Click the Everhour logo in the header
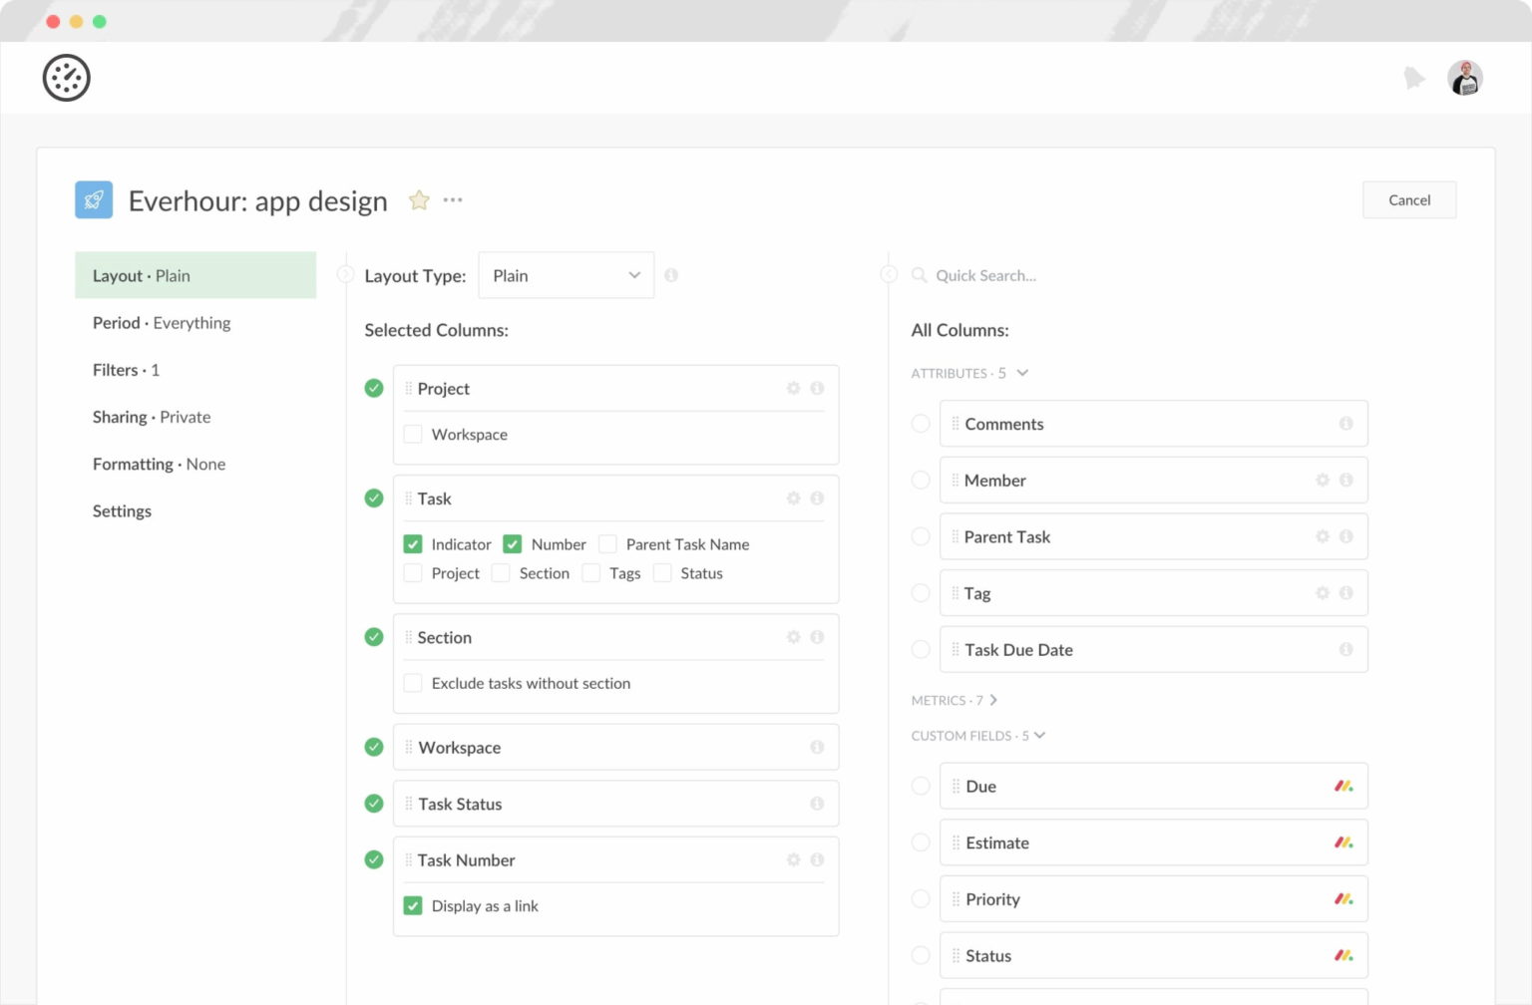1532x1005 pixels. pos(66,77)
